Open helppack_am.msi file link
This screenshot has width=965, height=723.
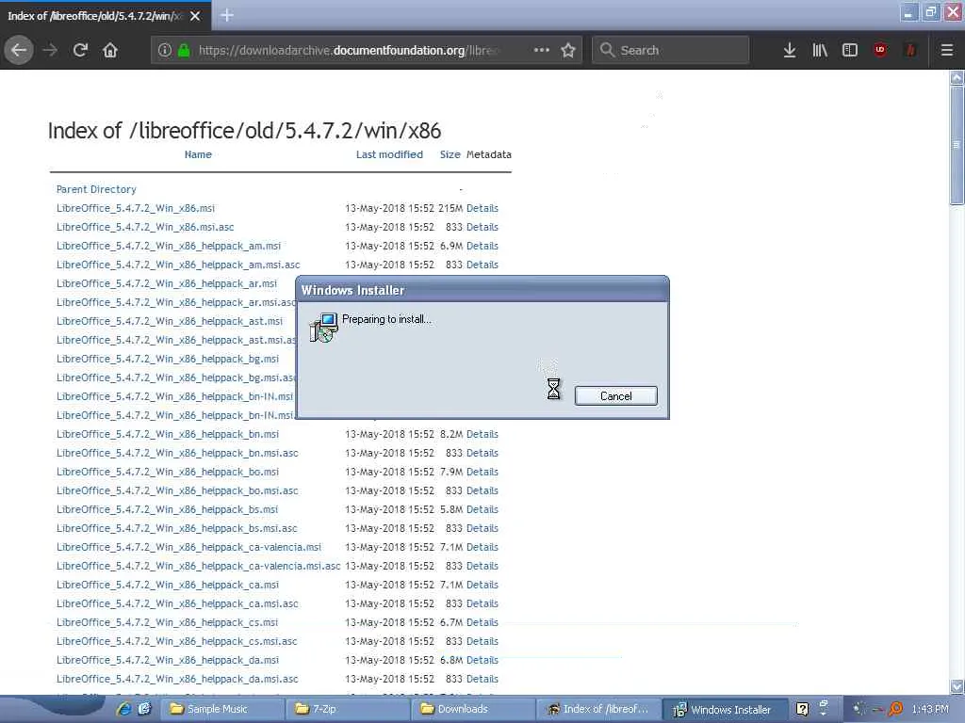169,246
